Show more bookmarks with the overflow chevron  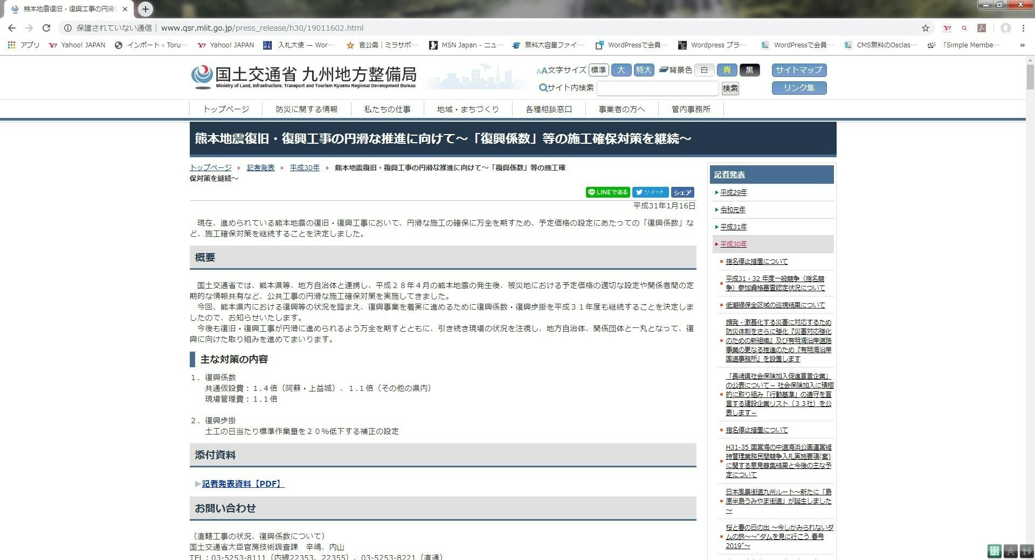pyautogui.click(x=1022, y=45)
